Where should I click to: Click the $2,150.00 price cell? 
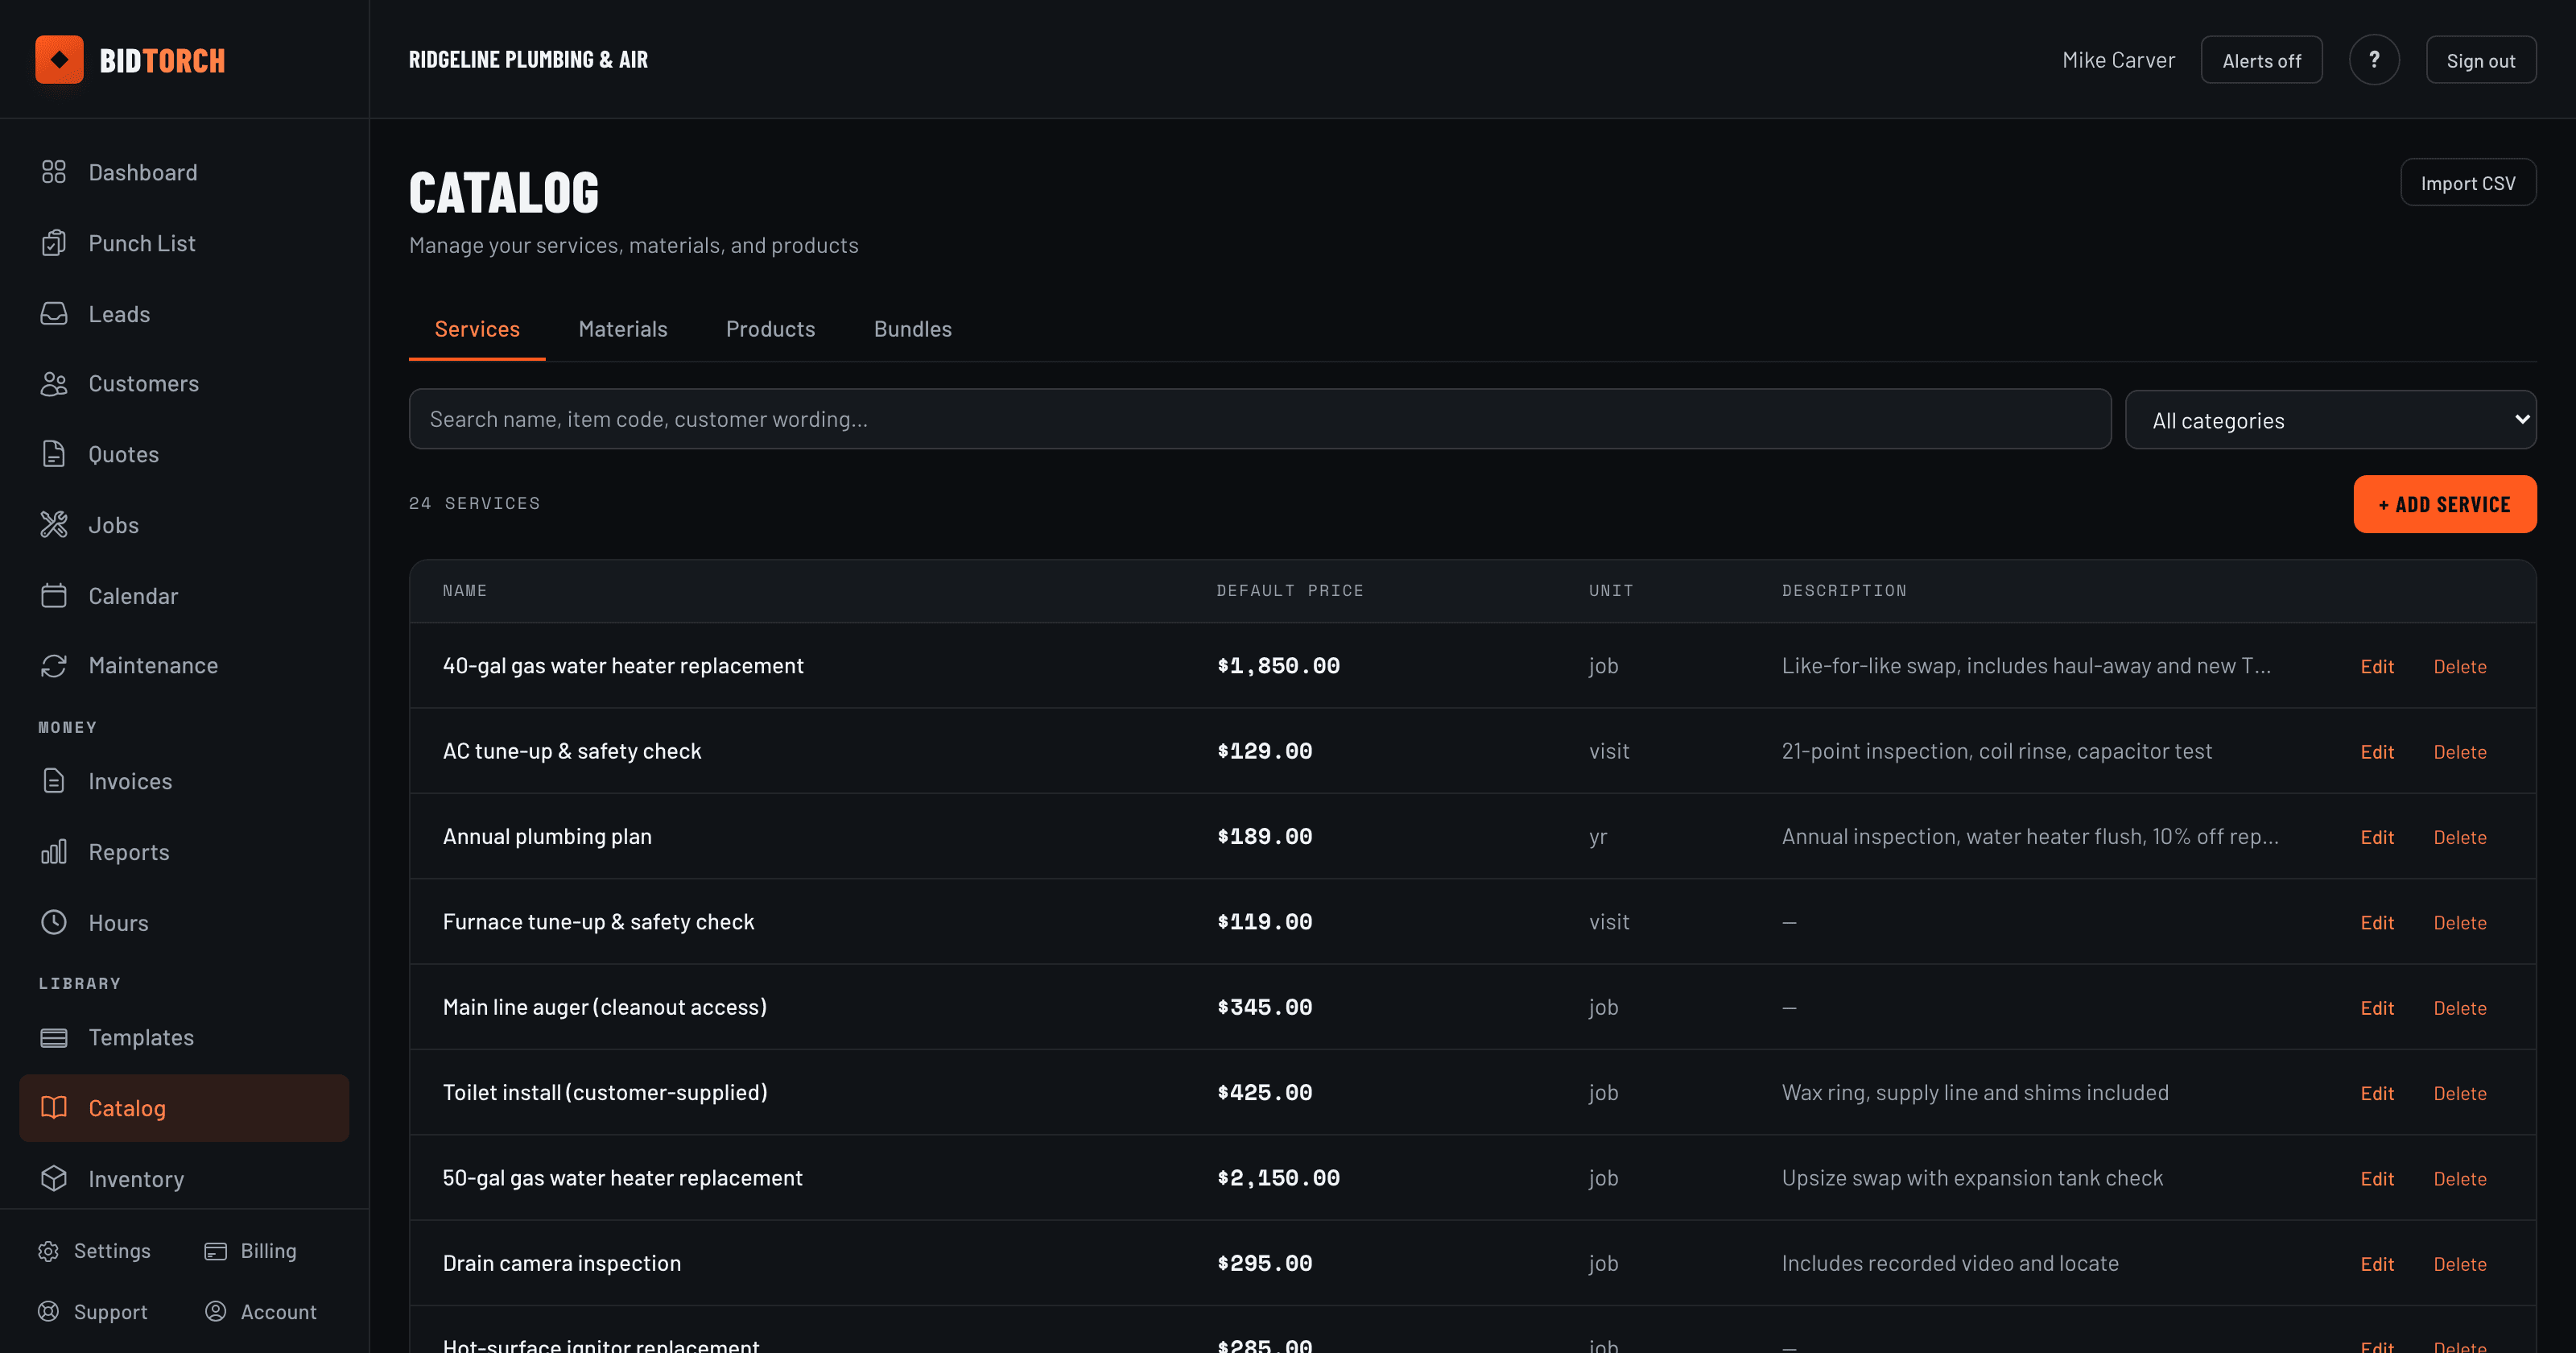coord(1278,1179)
